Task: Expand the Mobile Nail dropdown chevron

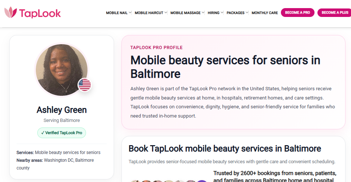Action: click(x=130, y=13)
